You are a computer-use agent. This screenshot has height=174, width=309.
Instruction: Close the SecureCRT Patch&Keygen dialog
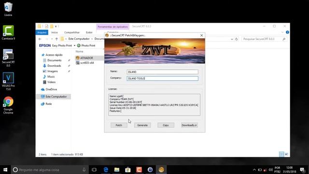coord(201,35)
